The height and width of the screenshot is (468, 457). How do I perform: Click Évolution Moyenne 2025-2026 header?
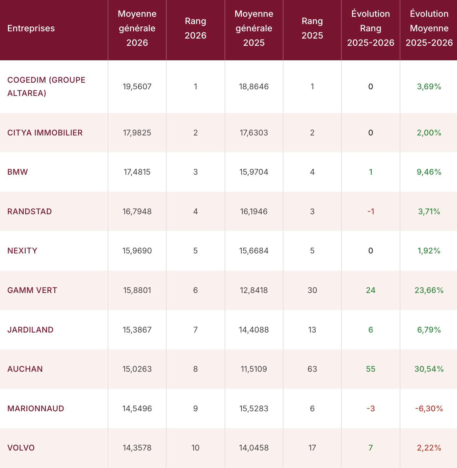tap(429, 28)
